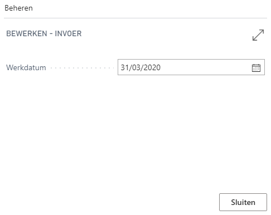Click into the Werkdatum date field

(x=191, y=67)
